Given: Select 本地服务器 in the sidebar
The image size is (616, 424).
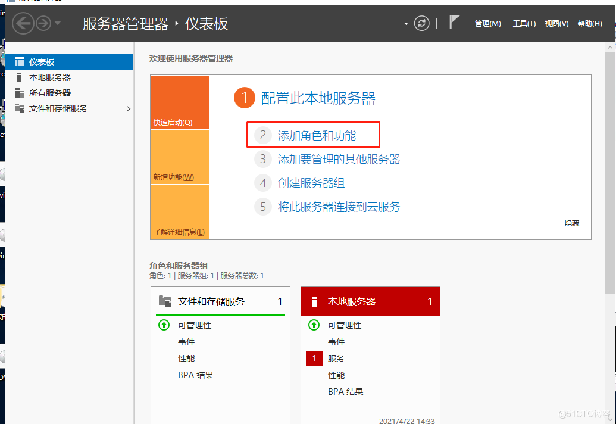Looking at the screenshot, I should pyautogui.click(x=70, y=77).
